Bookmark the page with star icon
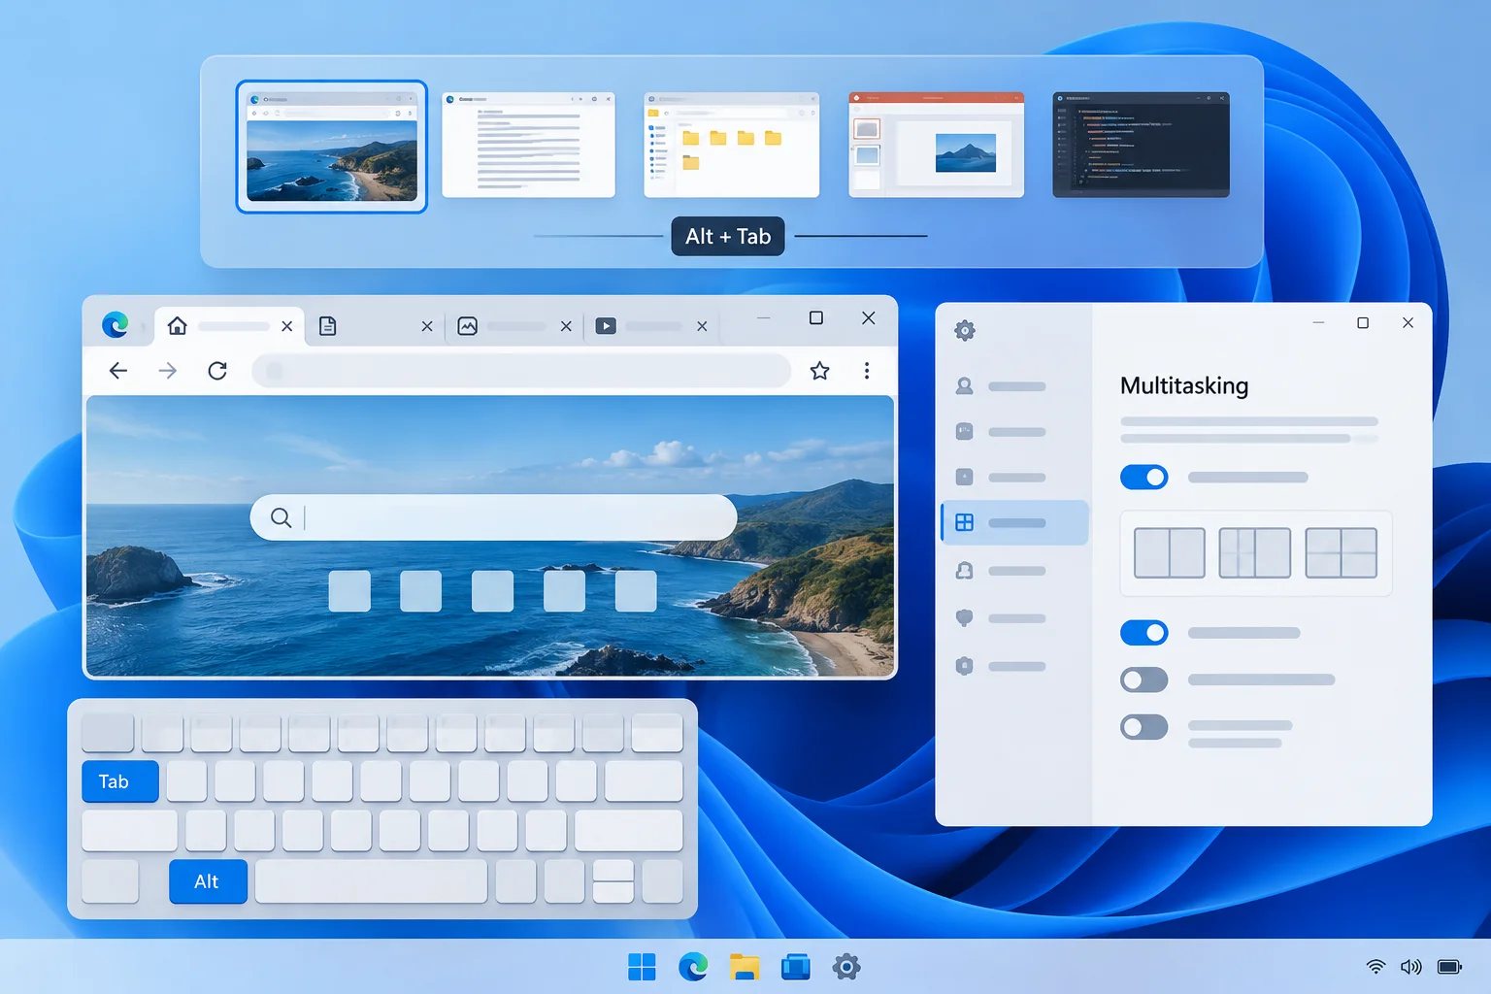 click(x=820, y=371)
